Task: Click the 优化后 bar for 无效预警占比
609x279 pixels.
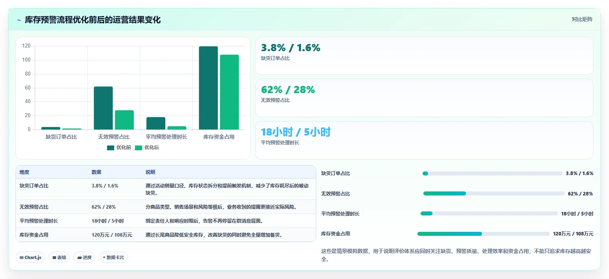Action: click(x=124, y=120)
